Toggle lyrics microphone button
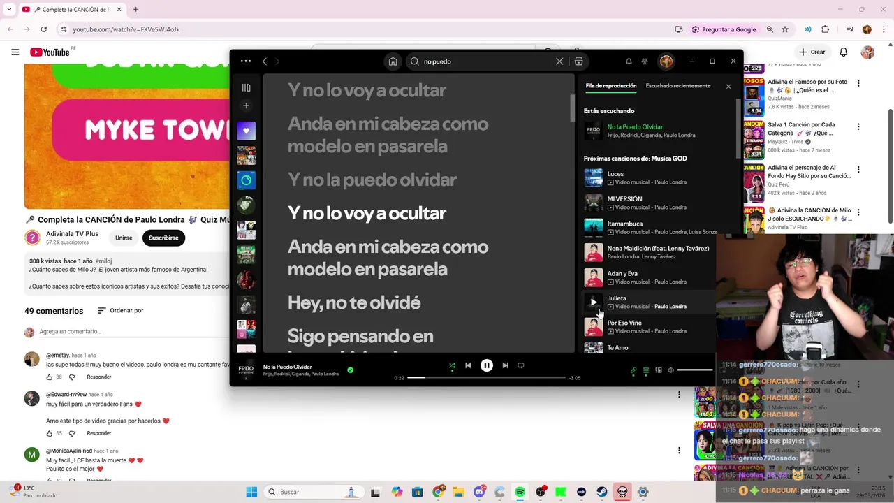The image size is (894, 503). (633, 370)
